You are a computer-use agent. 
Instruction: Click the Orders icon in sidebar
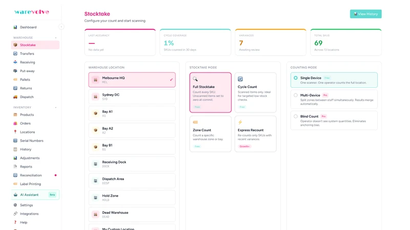[15, 123]
